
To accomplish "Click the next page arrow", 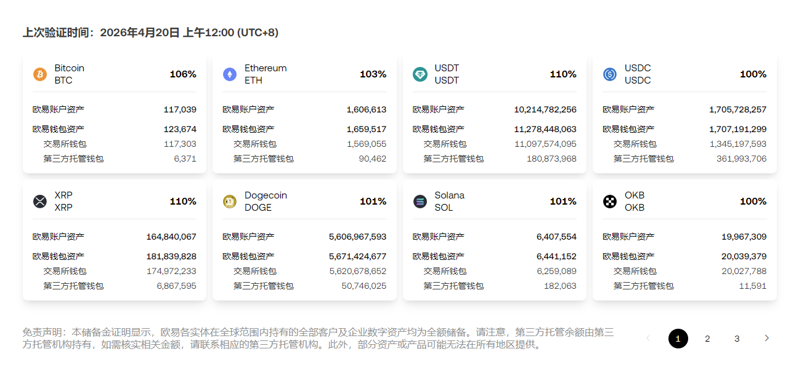I will coord(767,338).
